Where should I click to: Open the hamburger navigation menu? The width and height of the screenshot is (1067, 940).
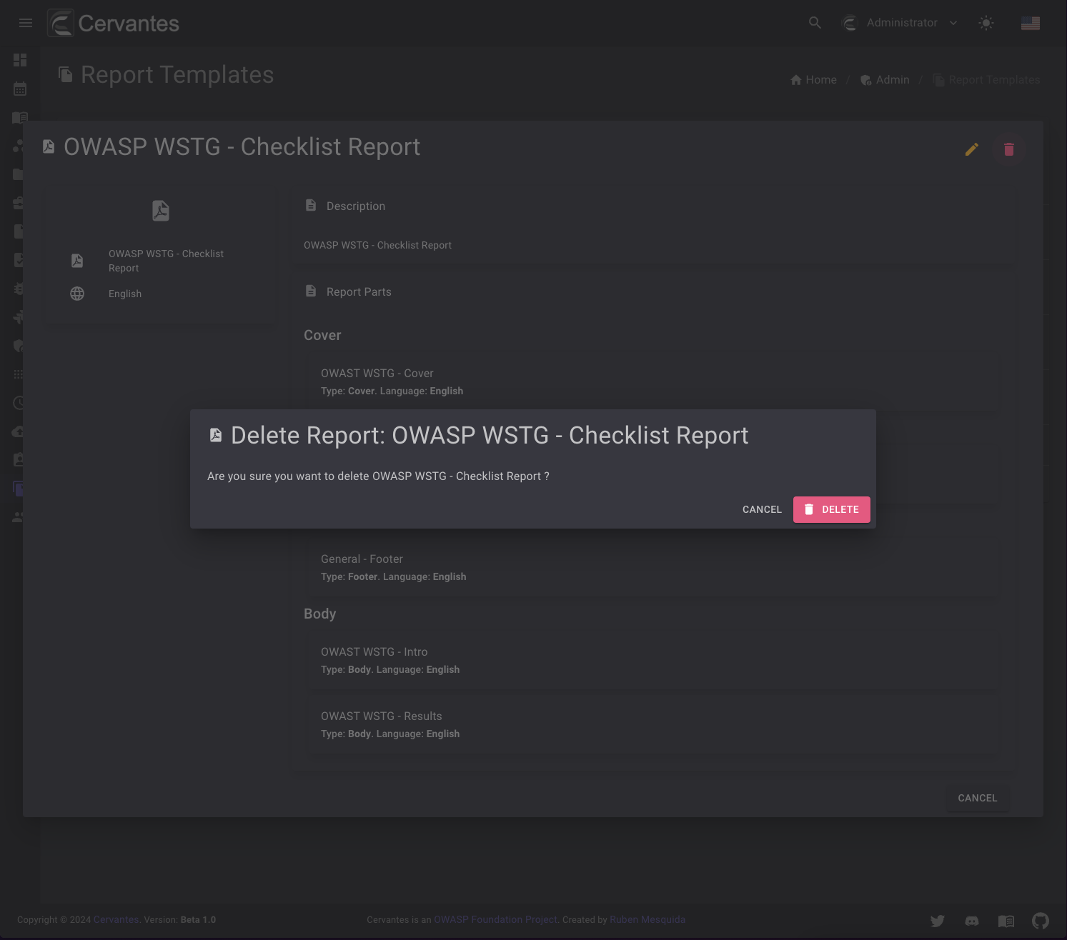26,23
